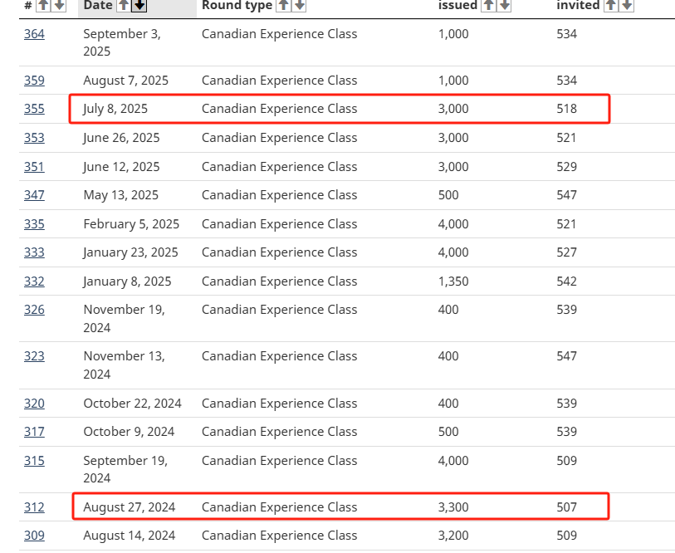Sort invitations issued column ascending
This screenshot has width=675, height=553.
coord(488,6)
